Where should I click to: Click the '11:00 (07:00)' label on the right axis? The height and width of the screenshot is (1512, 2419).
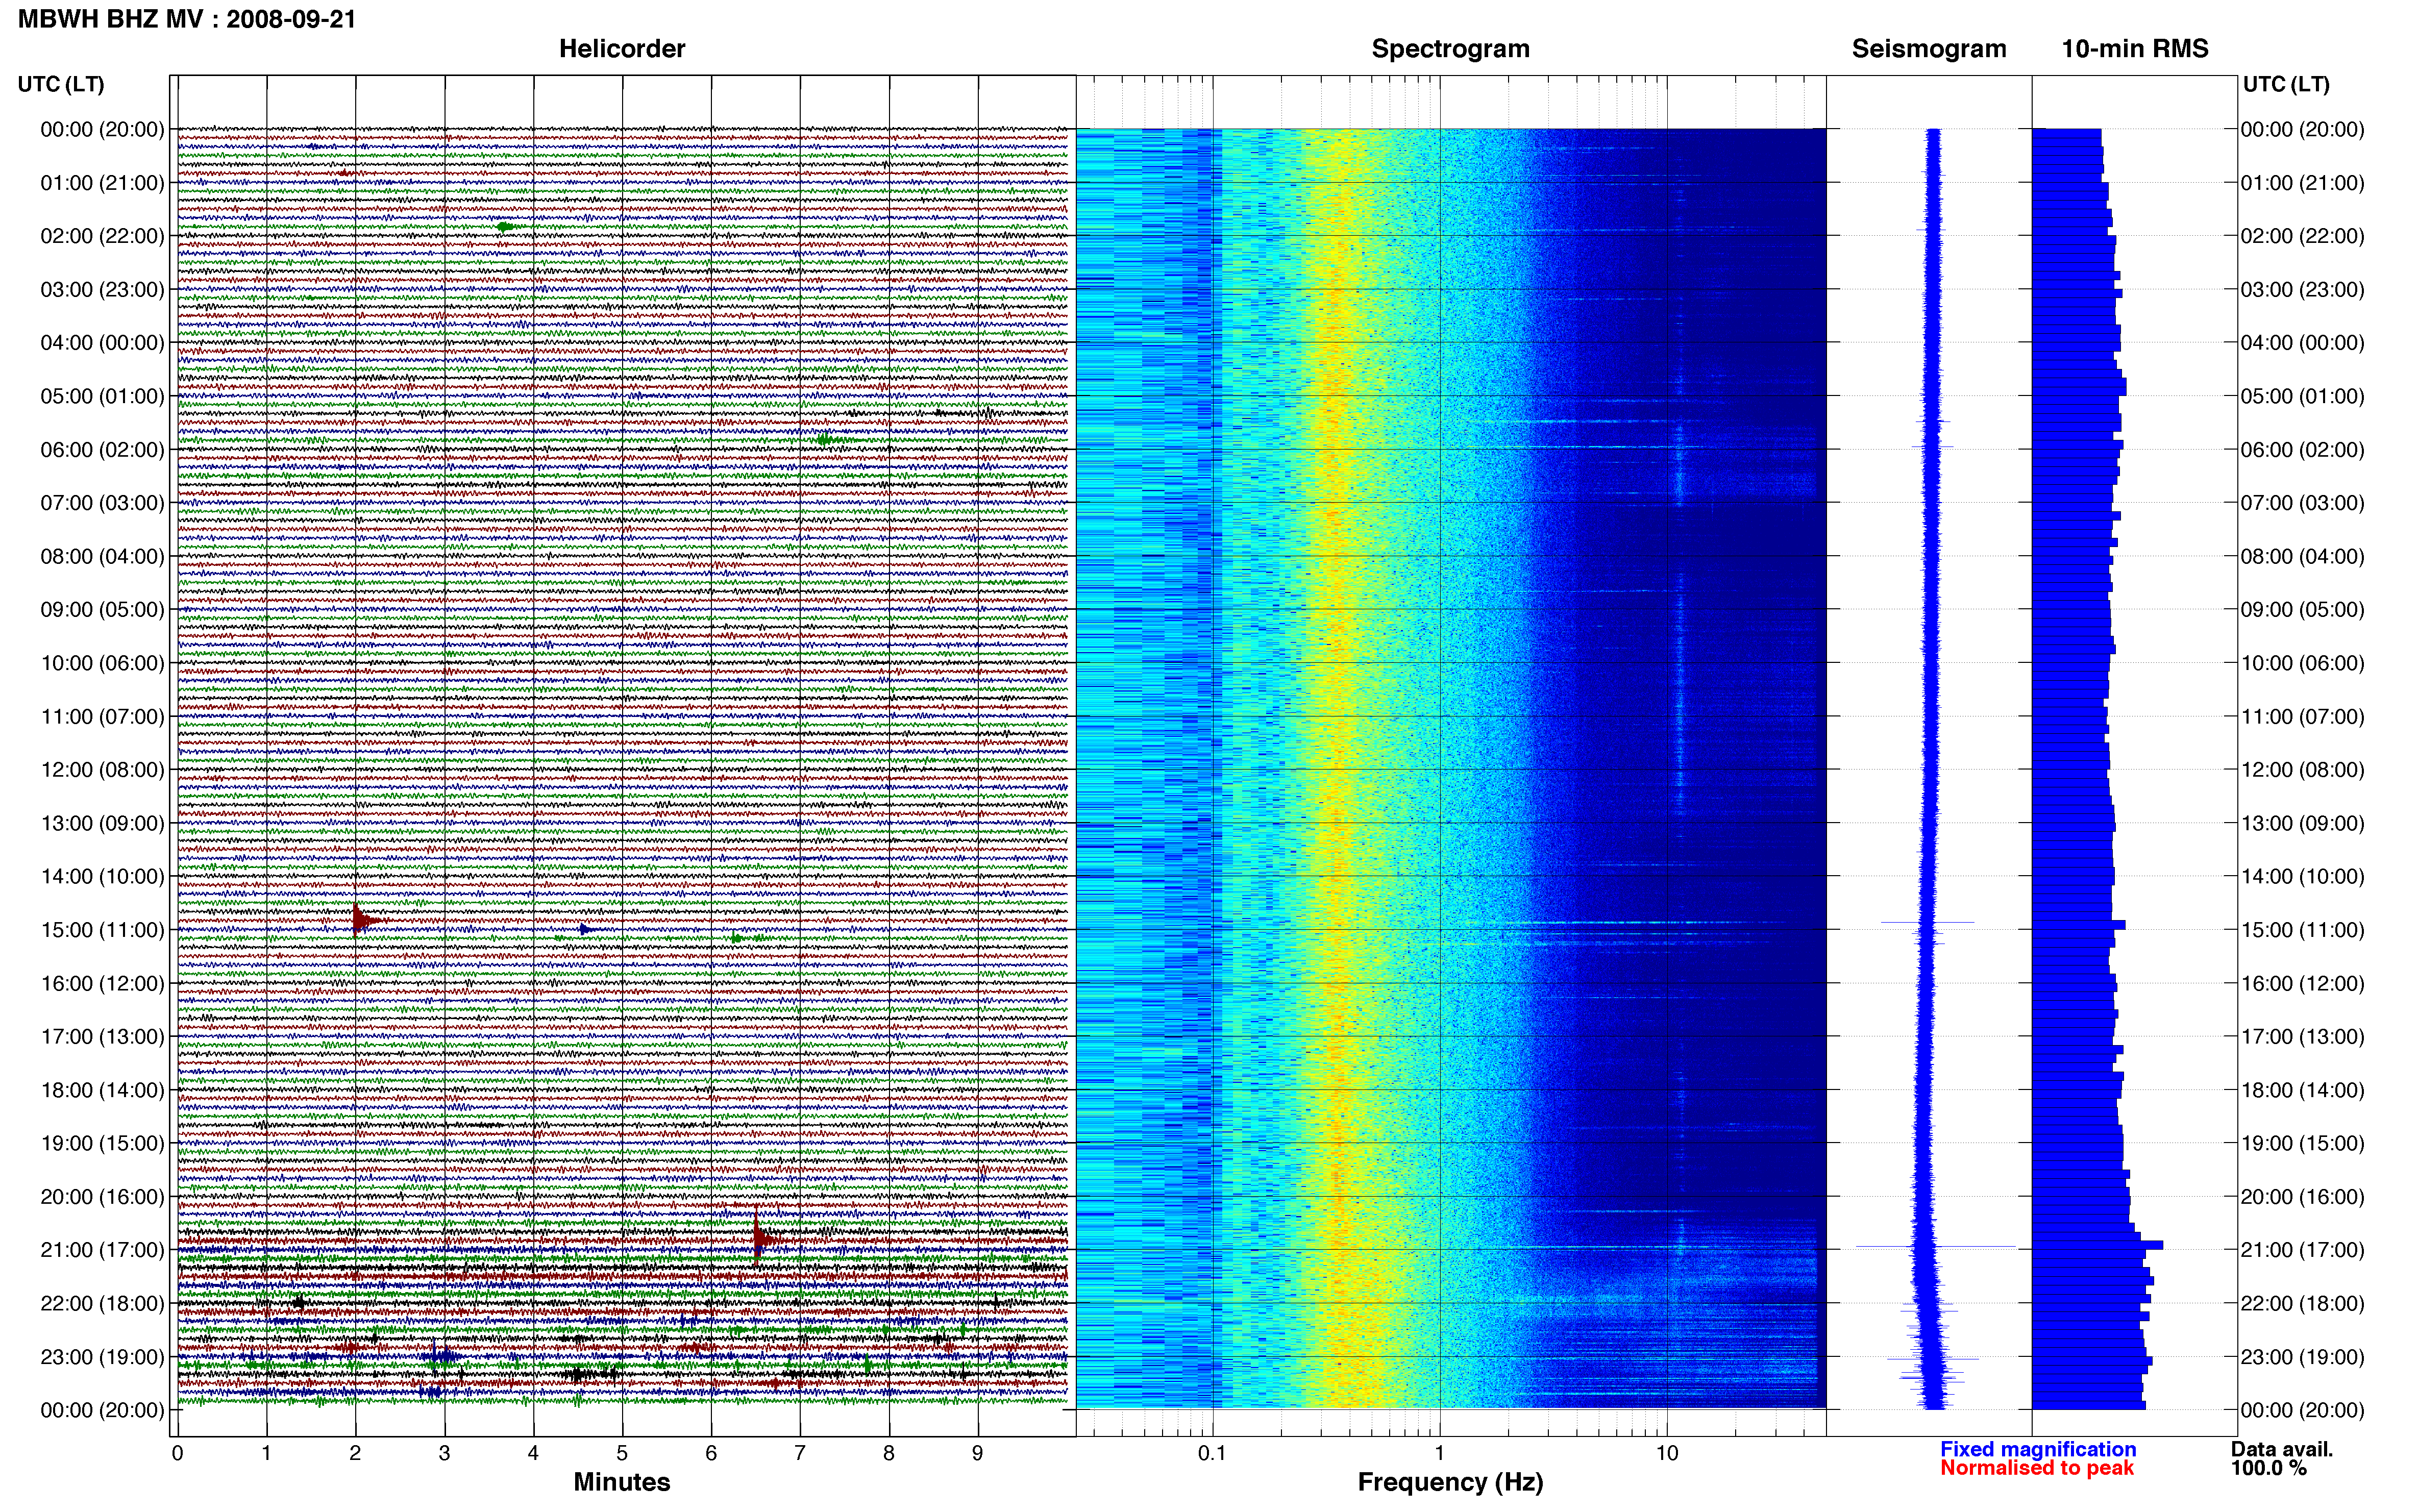(x=2303, y=717)
